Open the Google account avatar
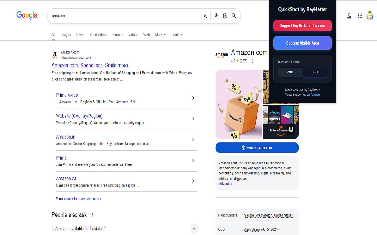 (x=370, y=16)
